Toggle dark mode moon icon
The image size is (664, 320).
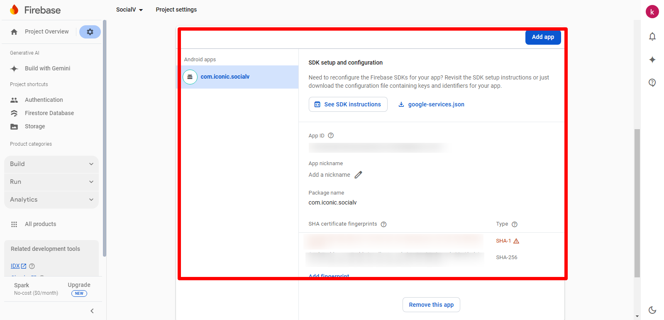tap(652, 310)
